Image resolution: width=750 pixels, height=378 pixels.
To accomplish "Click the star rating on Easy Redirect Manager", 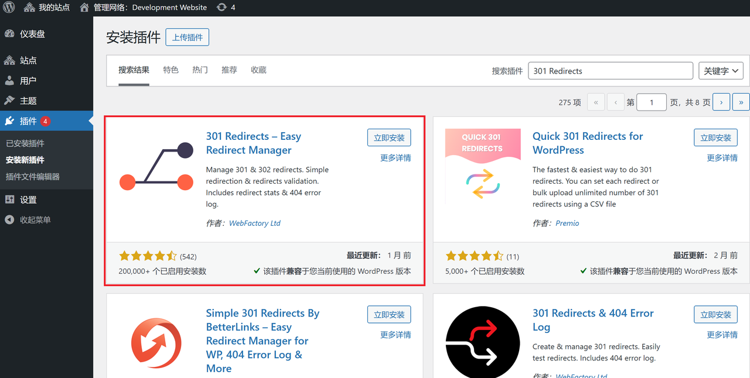I will pos(148,256).
